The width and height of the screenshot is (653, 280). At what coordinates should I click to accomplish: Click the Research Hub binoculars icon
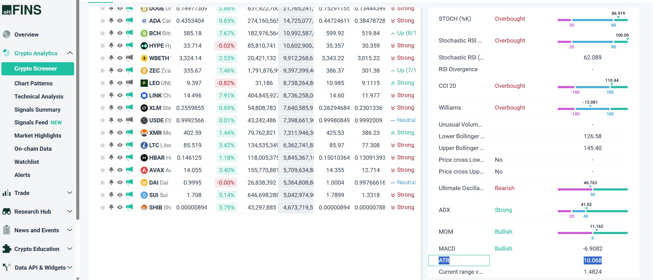coord(7,212)
